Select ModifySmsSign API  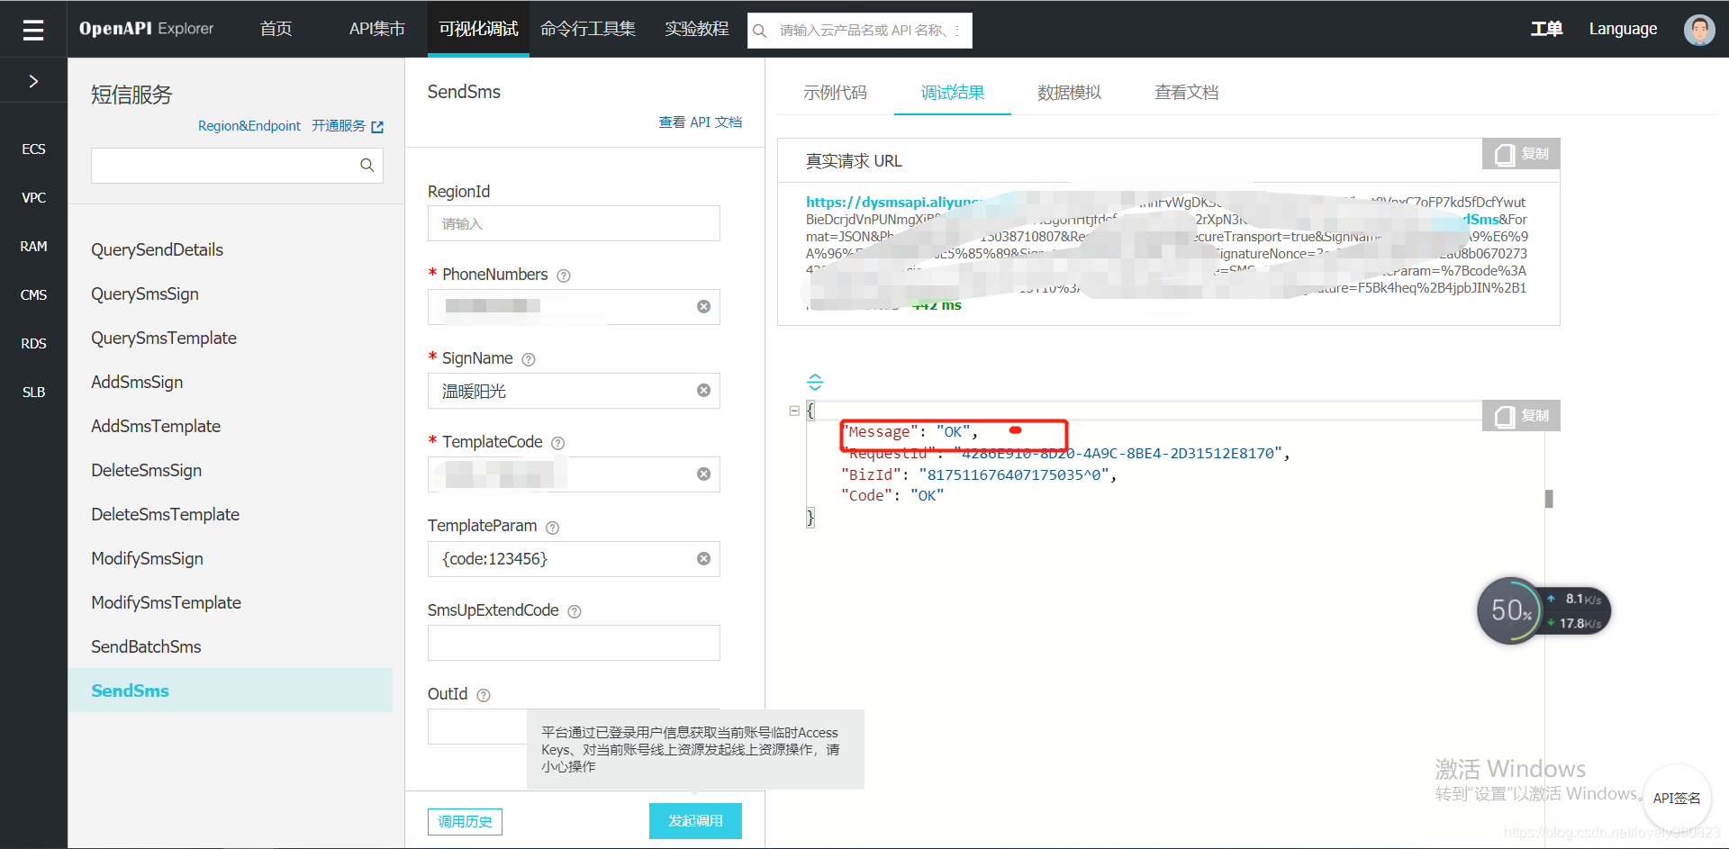[147, 558]
